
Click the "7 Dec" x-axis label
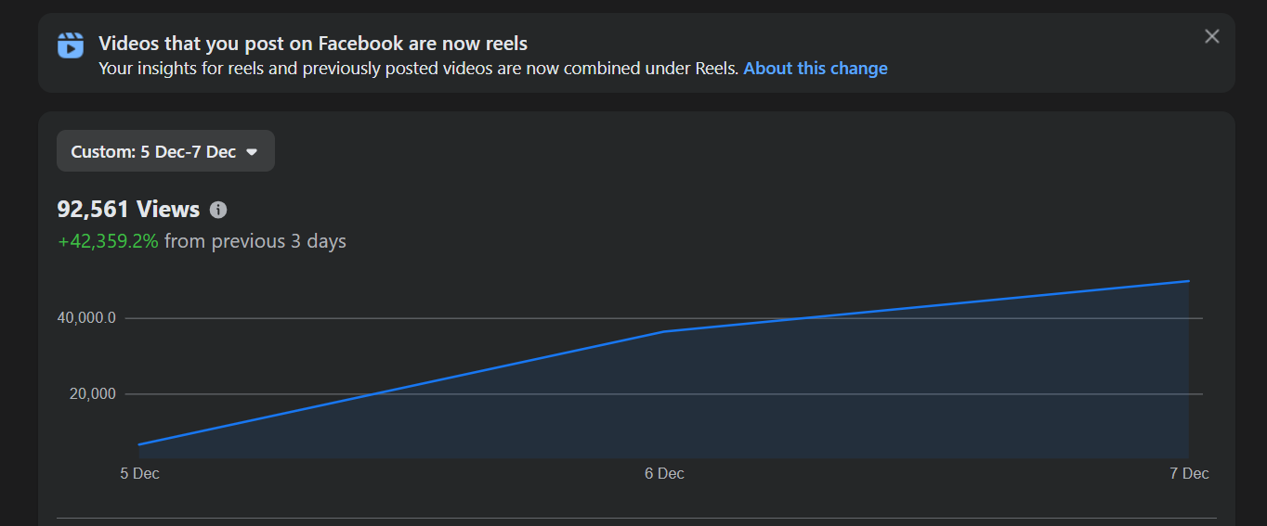click(1189, 474)
